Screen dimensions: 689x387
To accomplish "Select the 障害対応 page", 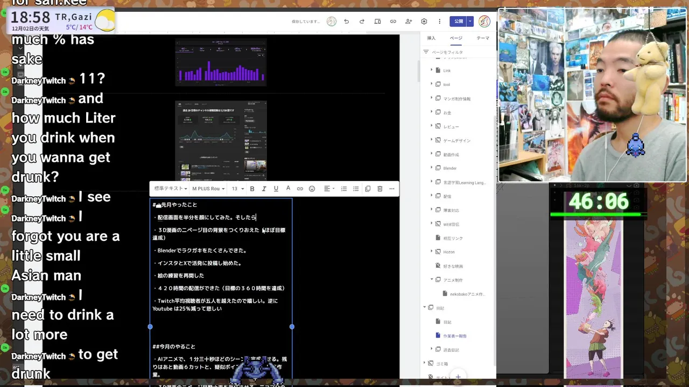I will click(451, 210).
